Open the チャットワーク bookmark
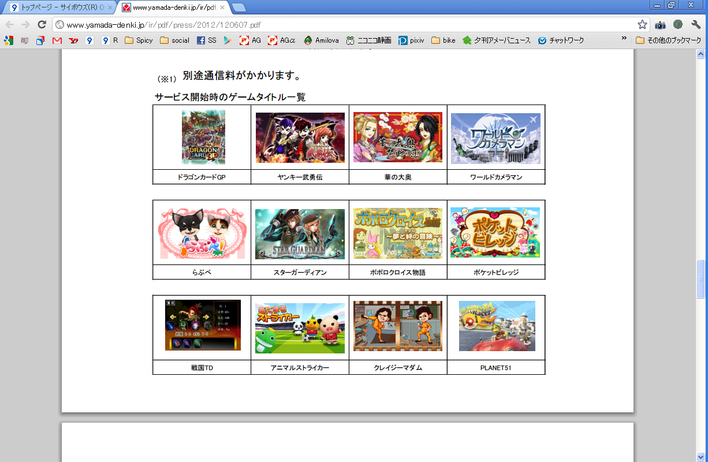This screenshot has width=708, height=462. pos(561,40)
